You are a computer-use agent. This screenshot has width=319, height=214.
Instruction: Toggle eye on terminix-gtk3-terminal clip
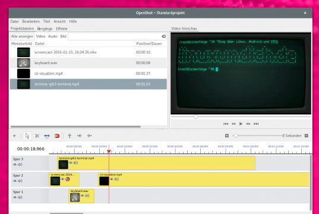pyautogui.click(x=71, y=163)
